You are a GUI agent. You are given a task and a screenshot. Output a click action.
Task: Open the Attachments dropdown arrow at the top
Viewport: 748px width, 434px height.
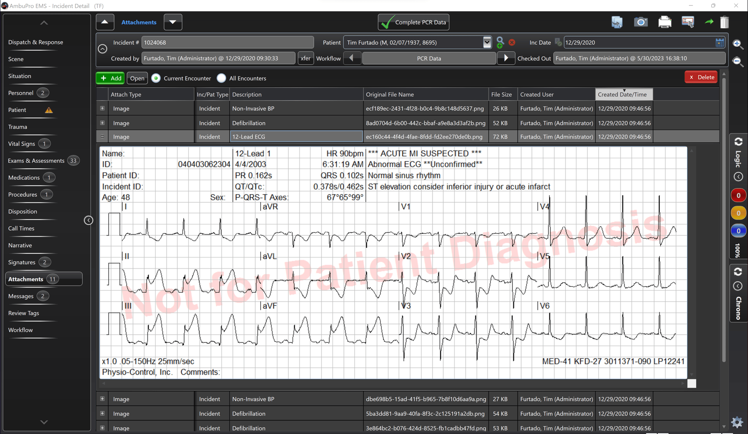coord(173,22)
